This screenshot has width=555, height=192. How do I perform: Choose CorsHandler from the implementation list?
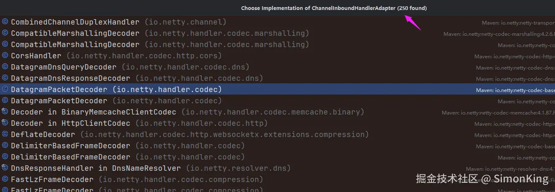pos(36,56)
